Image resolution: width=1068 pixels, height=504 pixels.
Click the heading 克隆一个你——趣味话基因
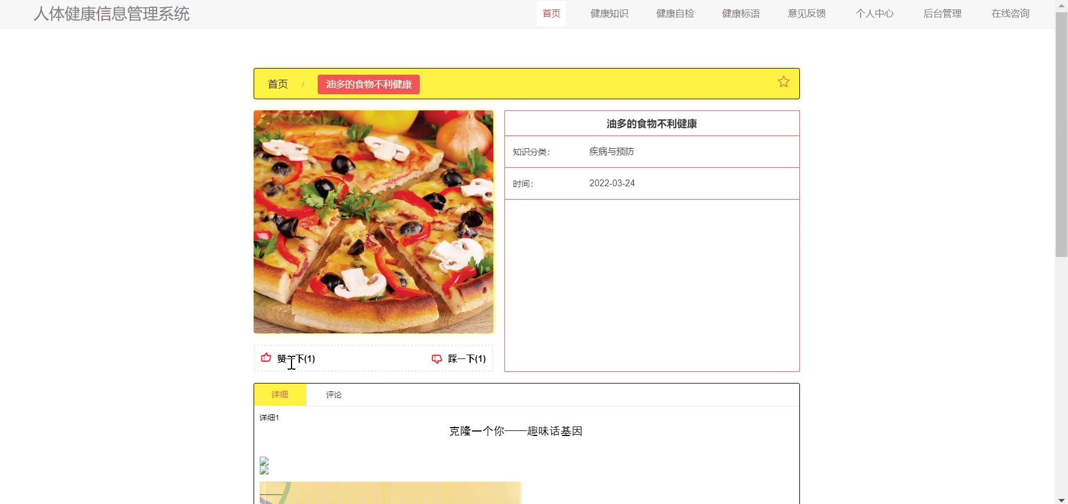(x=516, y=431)
